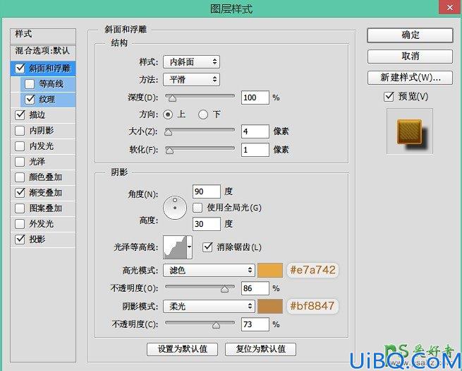Screen dimensions: 462x371
Task: Close the 图层样式 dialog
Action: tap(450, 7)
